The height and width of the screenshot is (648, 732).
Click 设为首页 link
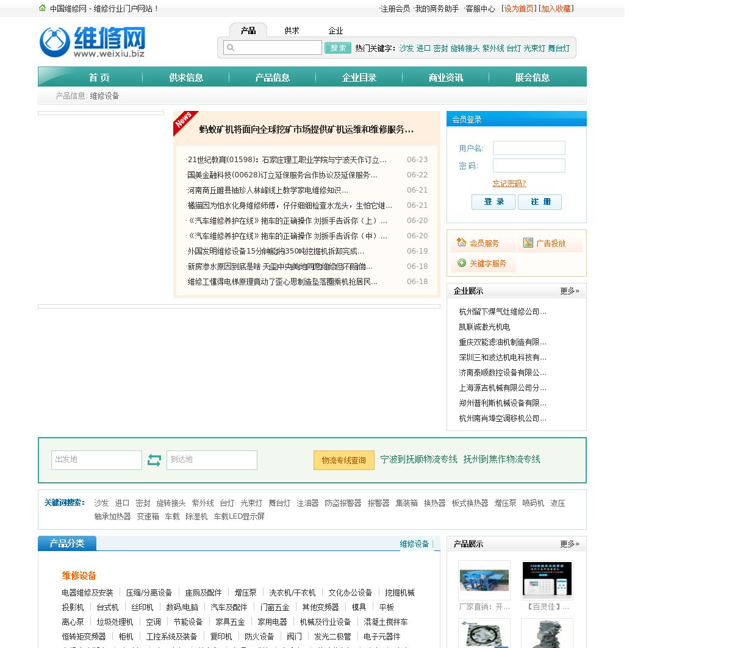tap(519, 9)
